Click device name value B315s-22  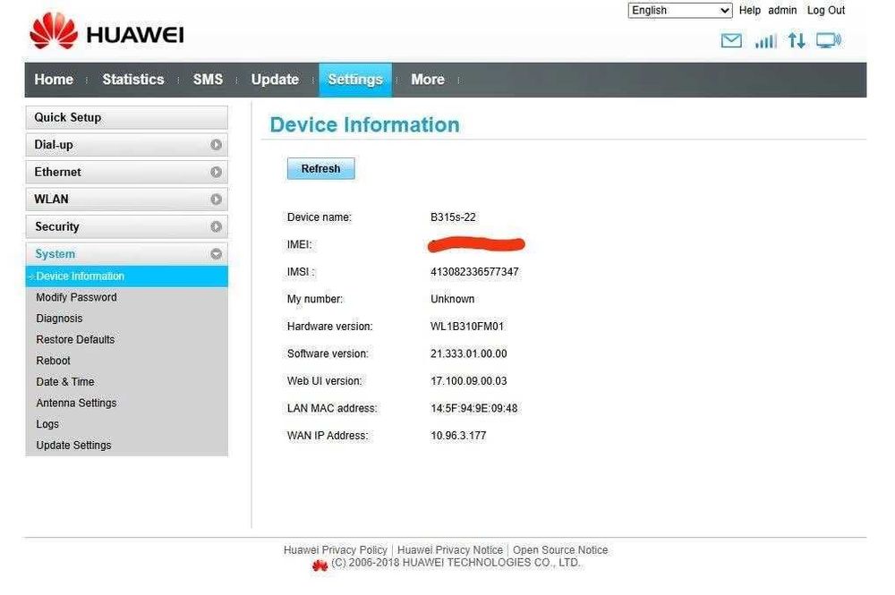pyautogui.click(x=453, y=217)
